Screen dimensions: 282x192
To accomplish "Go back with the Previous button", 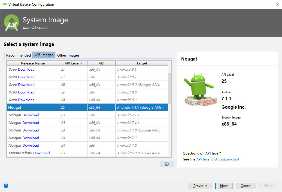I will coord(200,186).
